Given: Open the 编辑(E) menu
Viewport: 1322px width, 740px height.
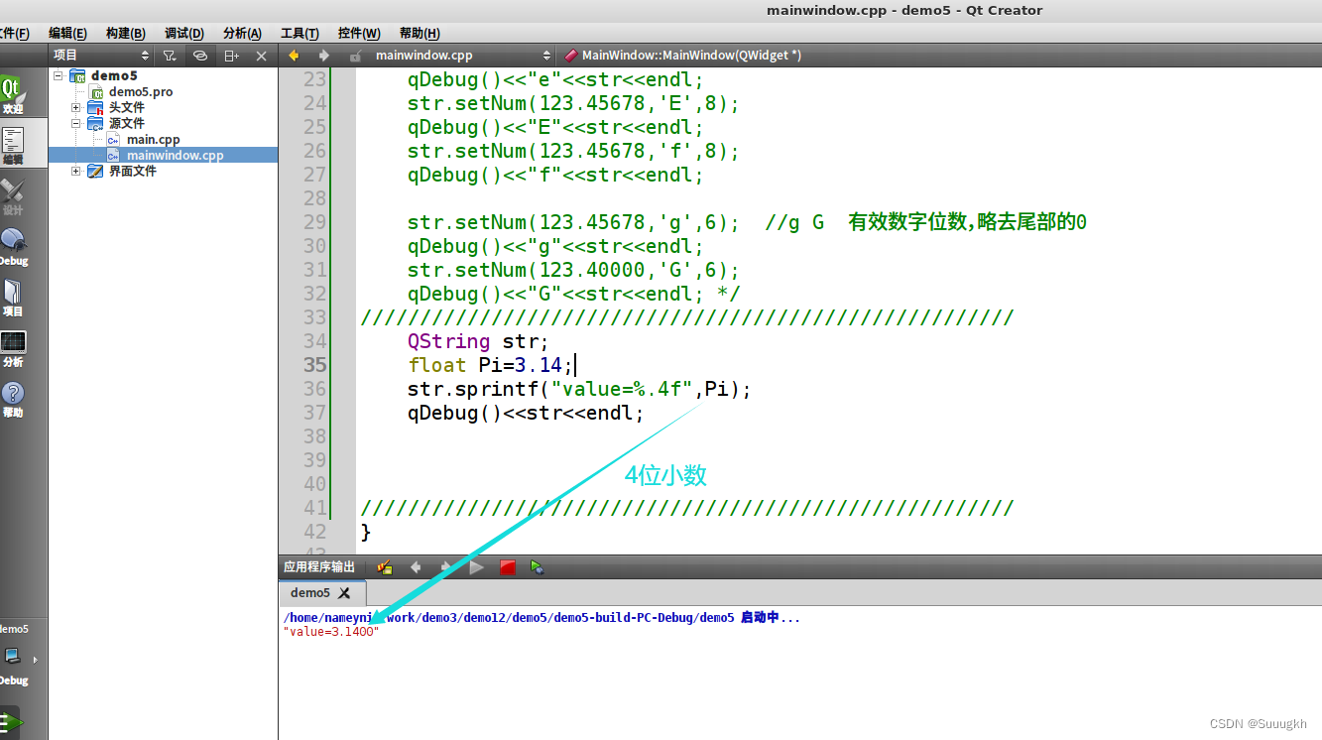Looking at the screenshot, I should click(x=67, y=33).
